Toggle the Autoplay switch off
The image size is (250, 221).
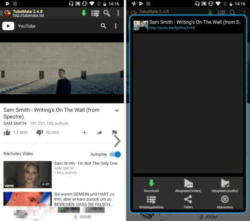(115, 155)
